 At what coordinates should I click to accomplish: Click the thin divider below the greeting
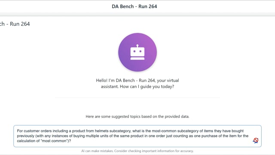137,98
